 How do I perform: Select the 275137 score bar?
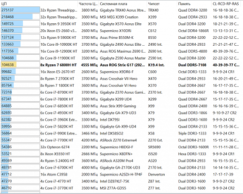(x=20, y=10)
